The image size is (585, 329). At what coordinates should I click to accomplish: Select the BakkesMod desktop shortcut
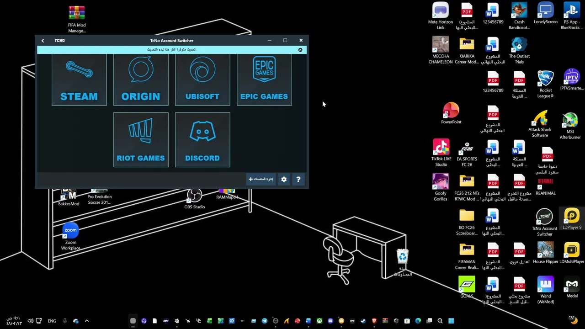click(x=69, y=197)
